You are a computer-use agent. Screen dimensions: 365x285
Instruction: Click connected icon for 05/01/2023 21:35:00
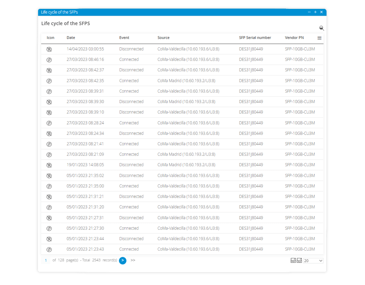click(x=49, y=186)
